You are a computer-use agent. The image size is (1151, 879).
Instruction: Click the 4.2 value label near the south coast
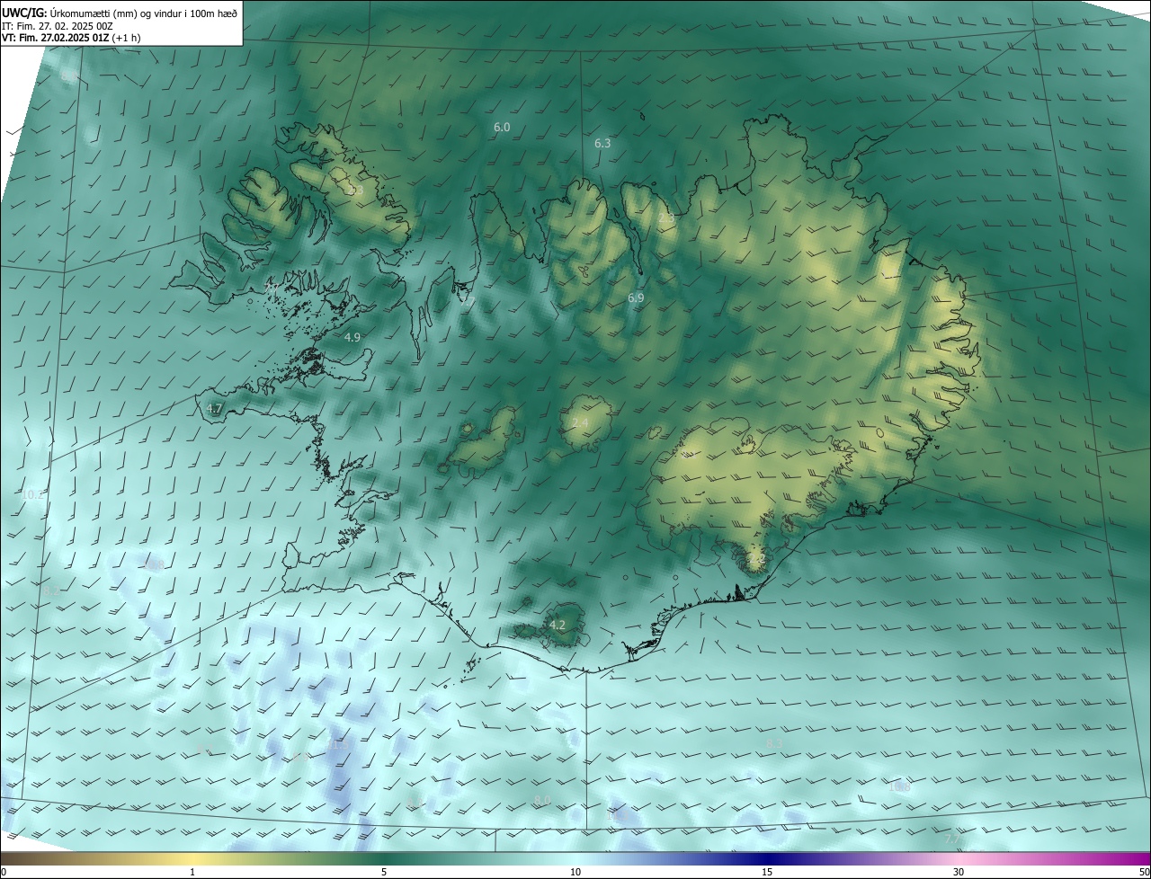point(557,625)
